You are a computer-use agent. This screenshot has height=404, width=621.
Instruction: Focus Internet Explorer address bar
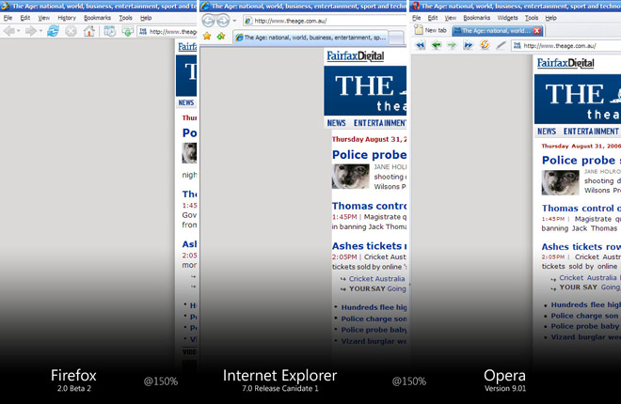tap(325, 21)
